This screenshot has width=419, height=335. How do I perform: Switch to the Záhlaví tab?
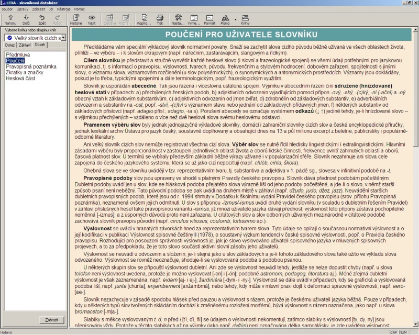25,45
